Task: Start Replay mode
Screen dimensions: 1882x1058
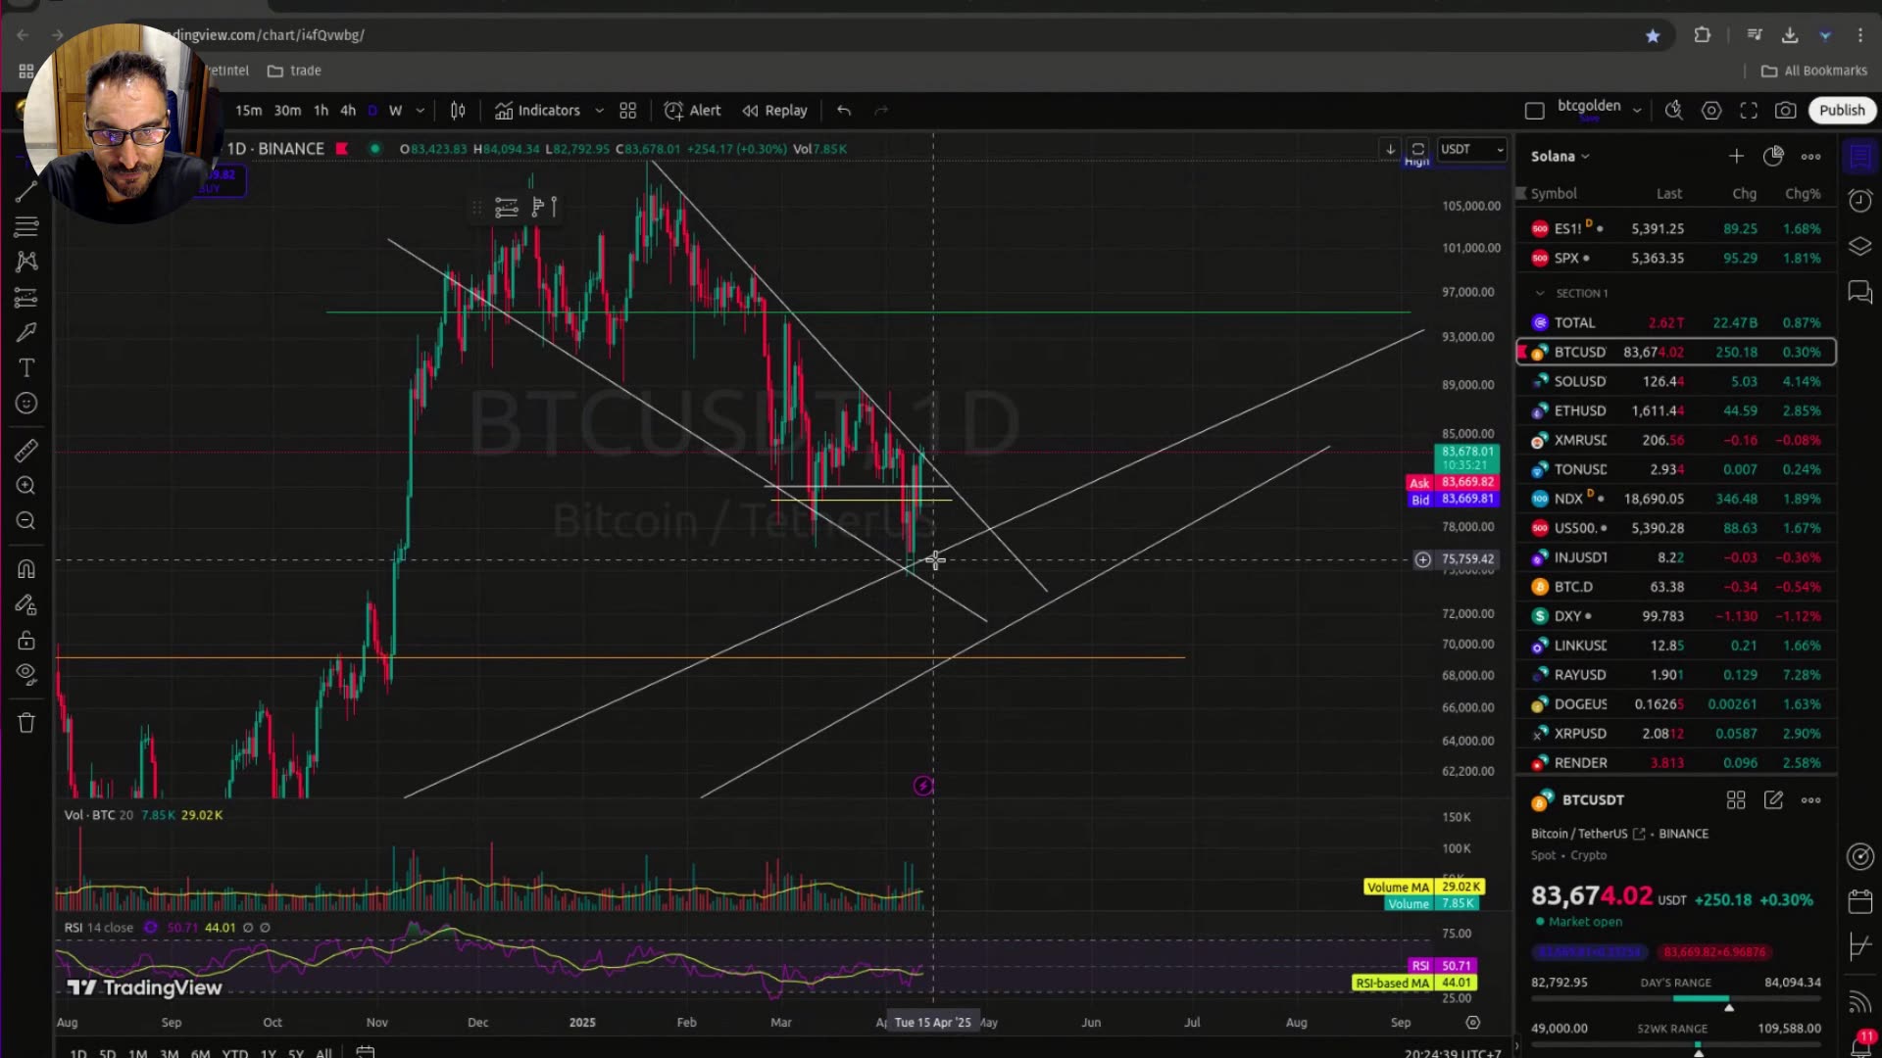Action: 774,110
